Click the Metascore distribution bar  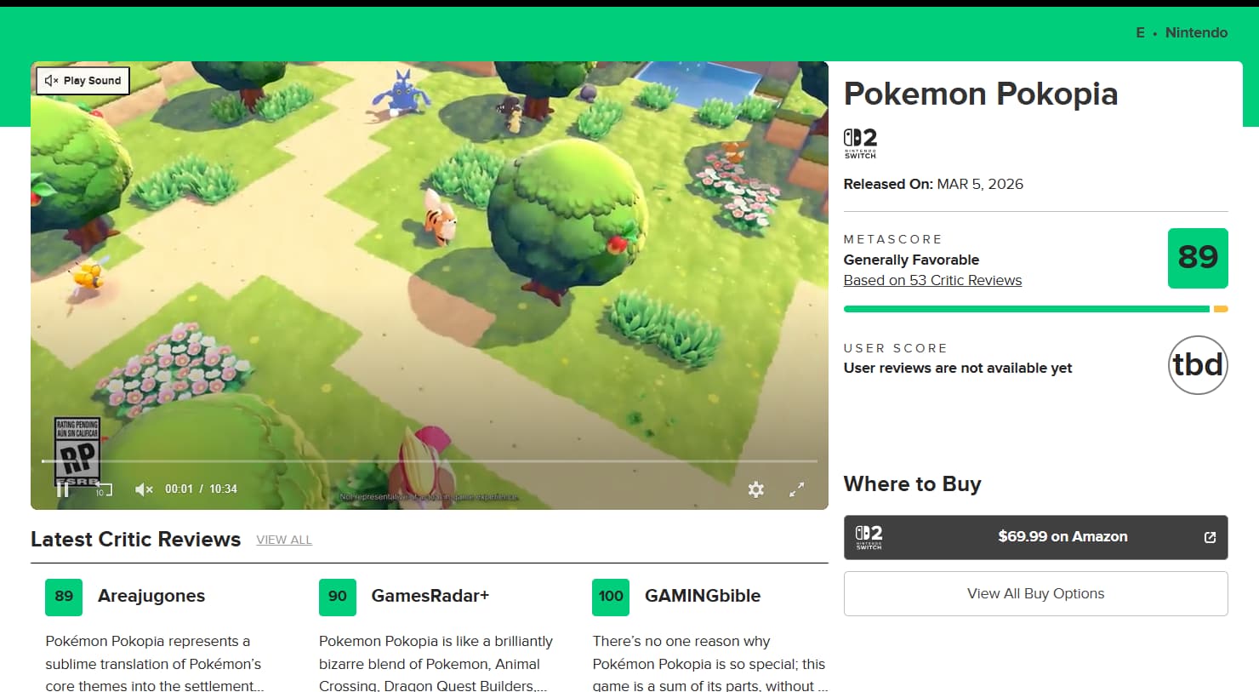1036,309
